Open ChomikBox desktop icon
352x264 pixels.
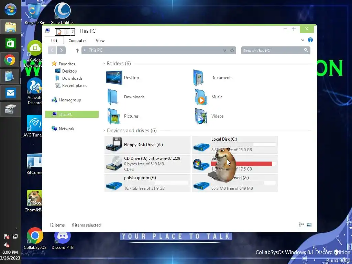(34, 201)
